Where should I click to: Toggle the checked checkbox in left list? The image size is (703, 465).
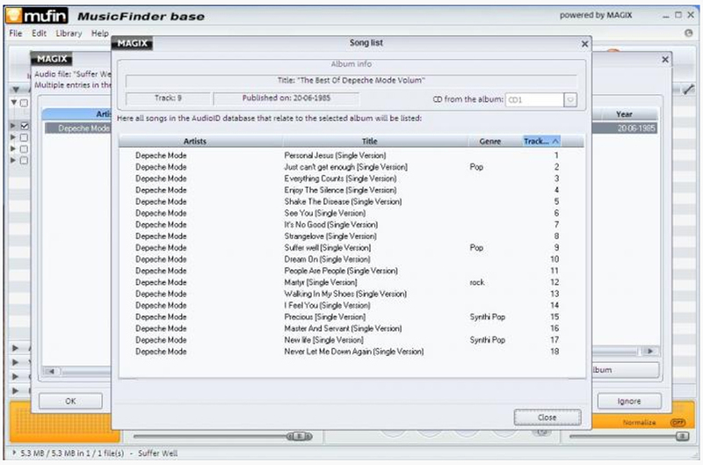(x=25, y=126)
